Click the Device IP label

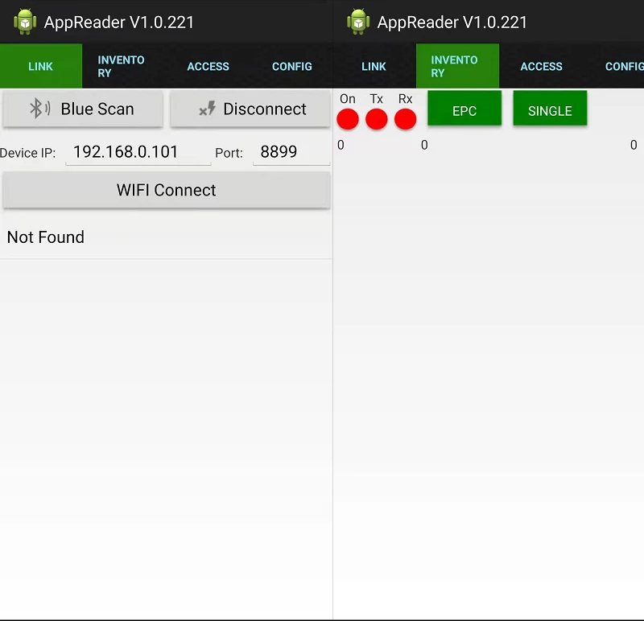pos(27,153)
